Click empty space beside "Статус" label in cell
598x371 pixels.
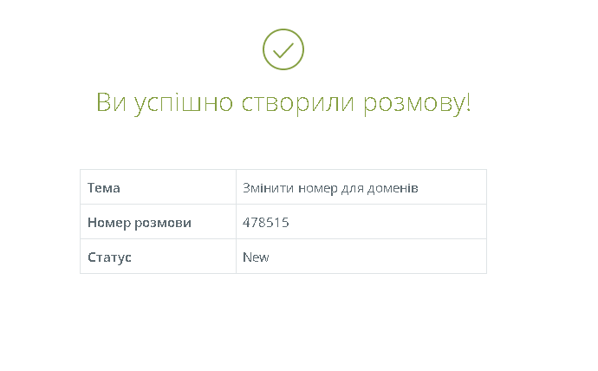pos(183,257)
